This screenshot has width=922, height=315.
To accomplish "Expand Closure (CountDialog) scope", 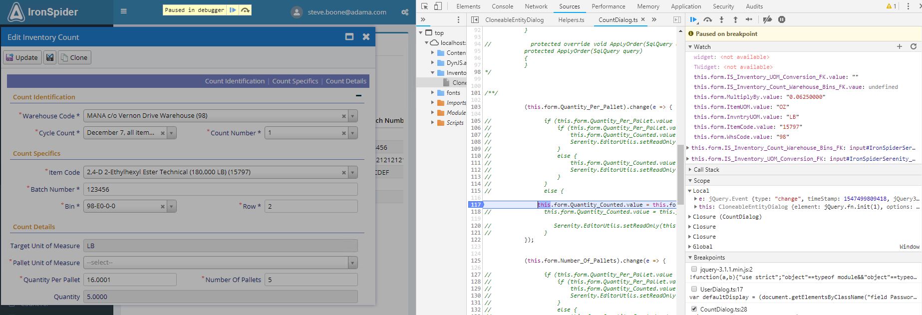I will click(690, 217).
